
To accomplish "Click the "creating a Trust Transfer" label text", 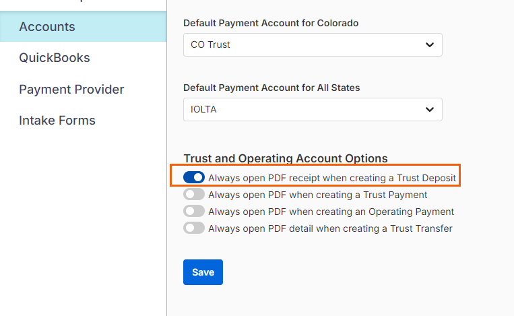I will pos(330,228).
